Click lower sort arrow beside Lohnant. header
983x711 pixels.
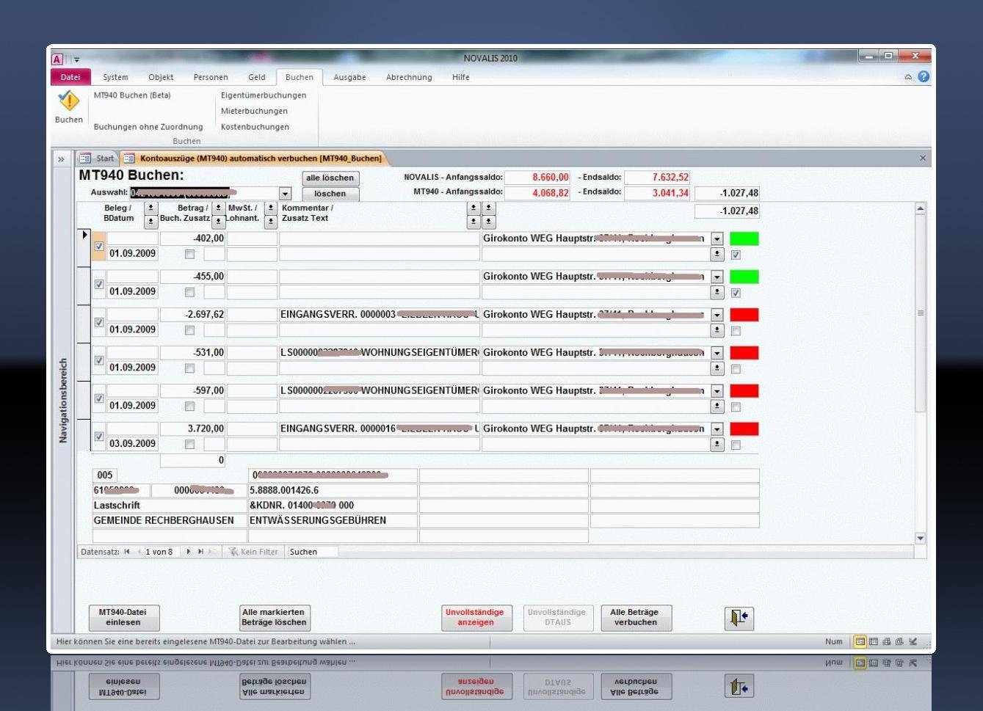270,222
